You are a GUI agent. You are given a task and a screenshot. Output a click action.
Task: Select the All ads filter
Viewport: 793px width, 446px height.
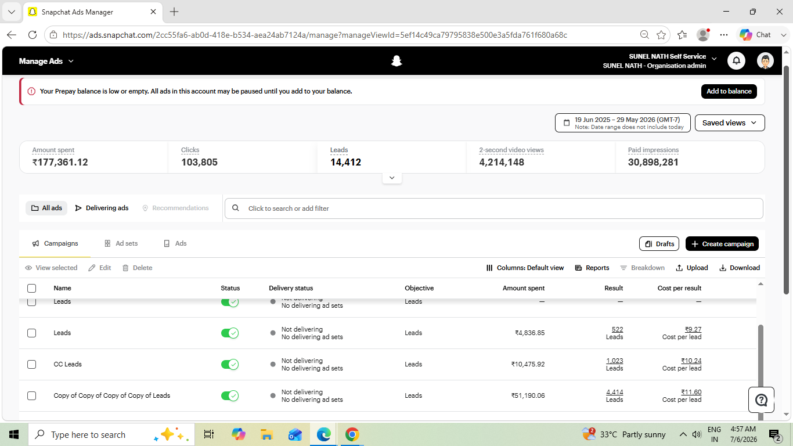[46, 208]
